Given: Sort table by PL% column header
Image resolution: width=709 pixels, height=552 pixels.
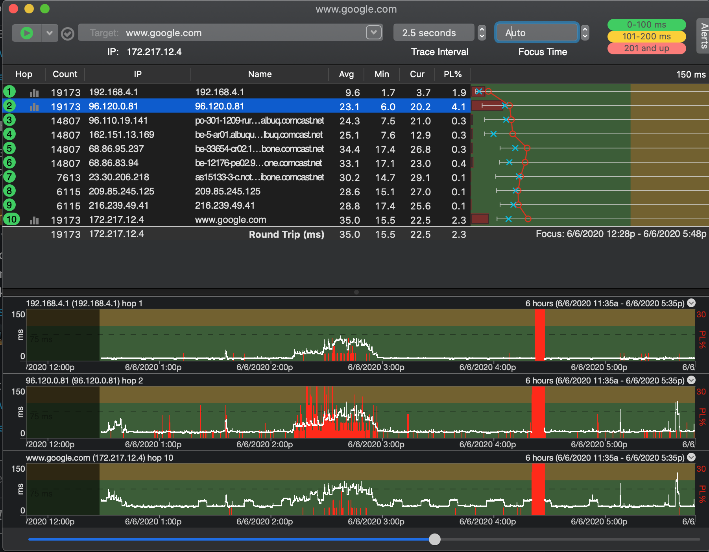Looking at the screenshot, I should coord(452,74).
